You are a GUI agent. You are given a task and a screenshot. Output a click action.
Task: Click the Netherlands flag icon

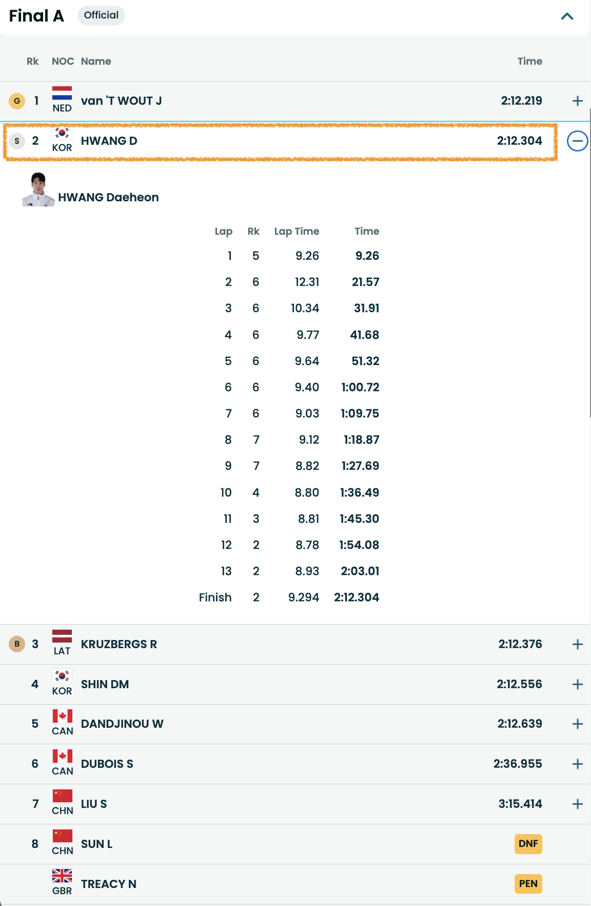point(62,93)
